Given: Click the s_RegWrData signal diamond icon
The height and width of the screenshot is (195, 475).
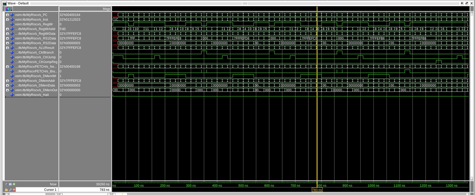Looking at the screenshot, I should point(12,34).
